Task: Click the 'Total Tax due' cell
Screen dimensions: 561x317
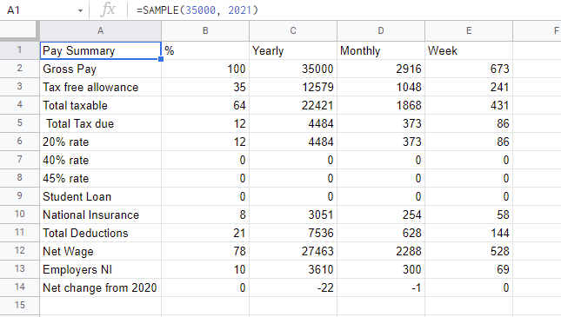Action: [x=101, y=123]
